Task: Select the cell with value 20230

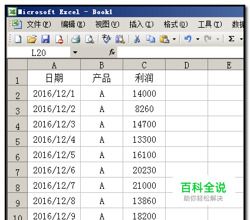Action: pyautogui.click(x=144, y=170)
